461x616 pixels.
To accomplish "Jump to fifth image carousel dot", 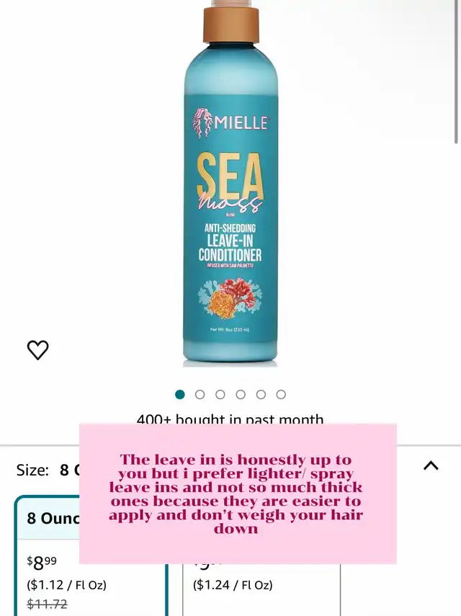I will (261, 394).
